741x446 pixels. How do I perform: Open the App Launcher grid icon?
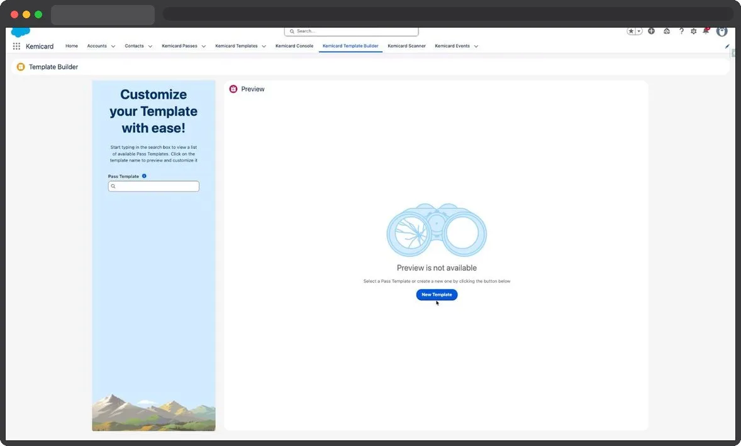click(x=16, y=46)
